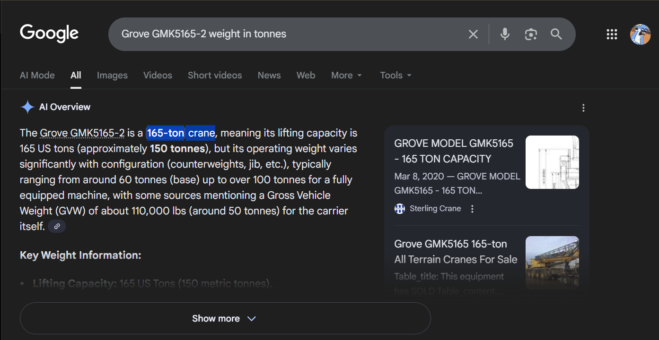Open the Google apps grid
The height and width of the screenshot is (340, 659).
612,34
